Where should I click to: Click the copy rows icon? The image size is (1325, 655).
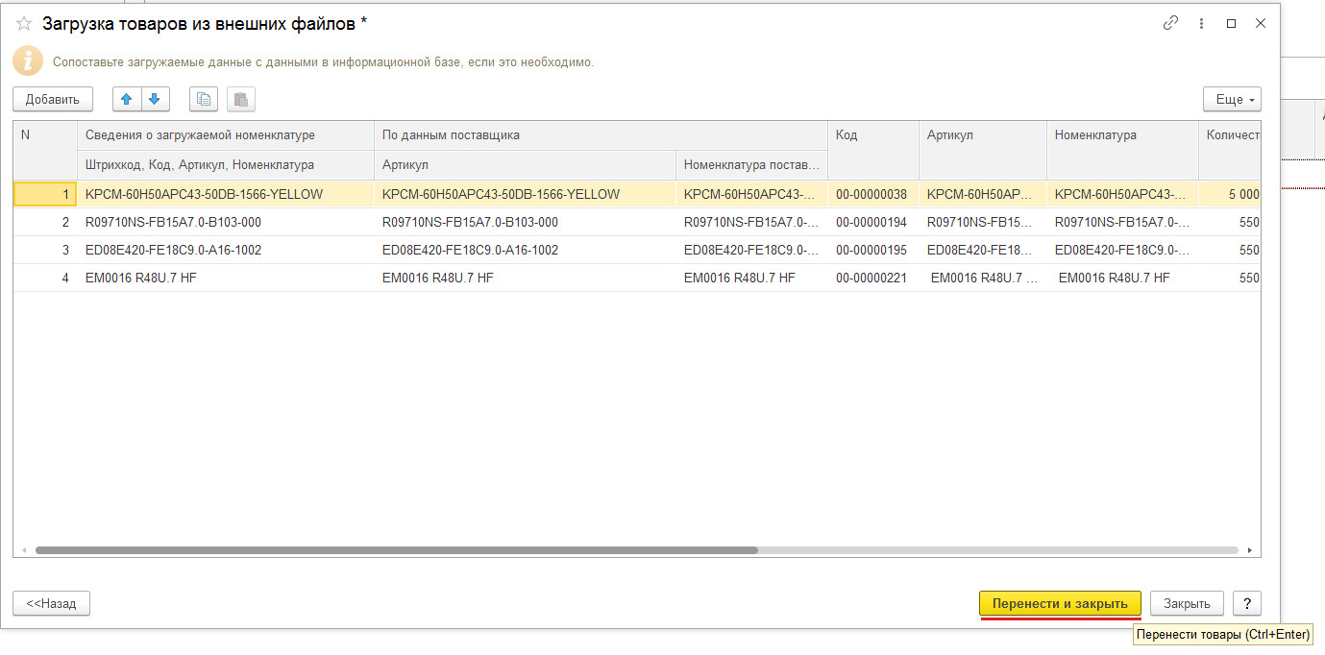[x=204, y=99]
